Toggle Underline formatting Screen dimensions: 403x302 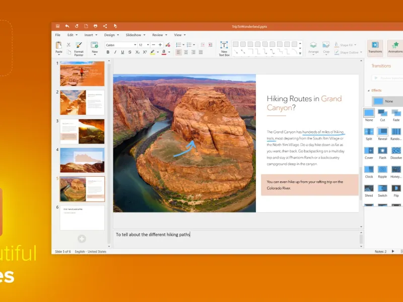(122, 52)
